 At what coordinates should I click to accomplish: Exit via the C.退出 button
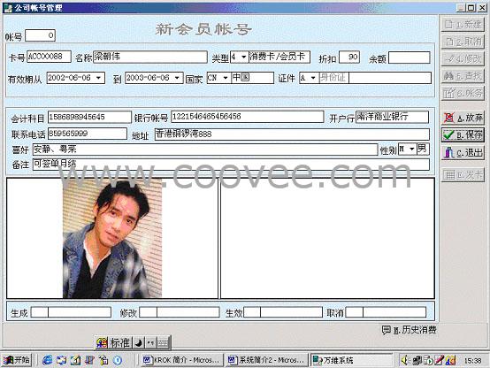463,152
